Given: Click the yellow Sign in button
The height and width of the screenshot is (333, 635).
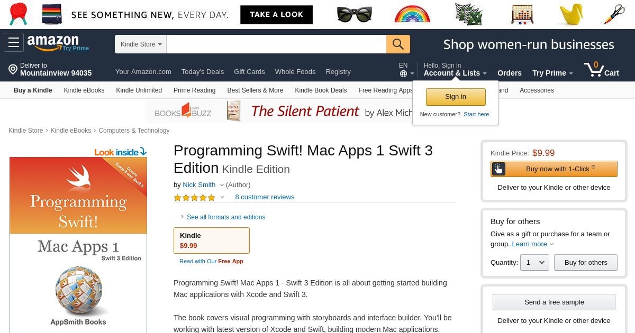Looking at the screenshot, I should tap(456, 97).
